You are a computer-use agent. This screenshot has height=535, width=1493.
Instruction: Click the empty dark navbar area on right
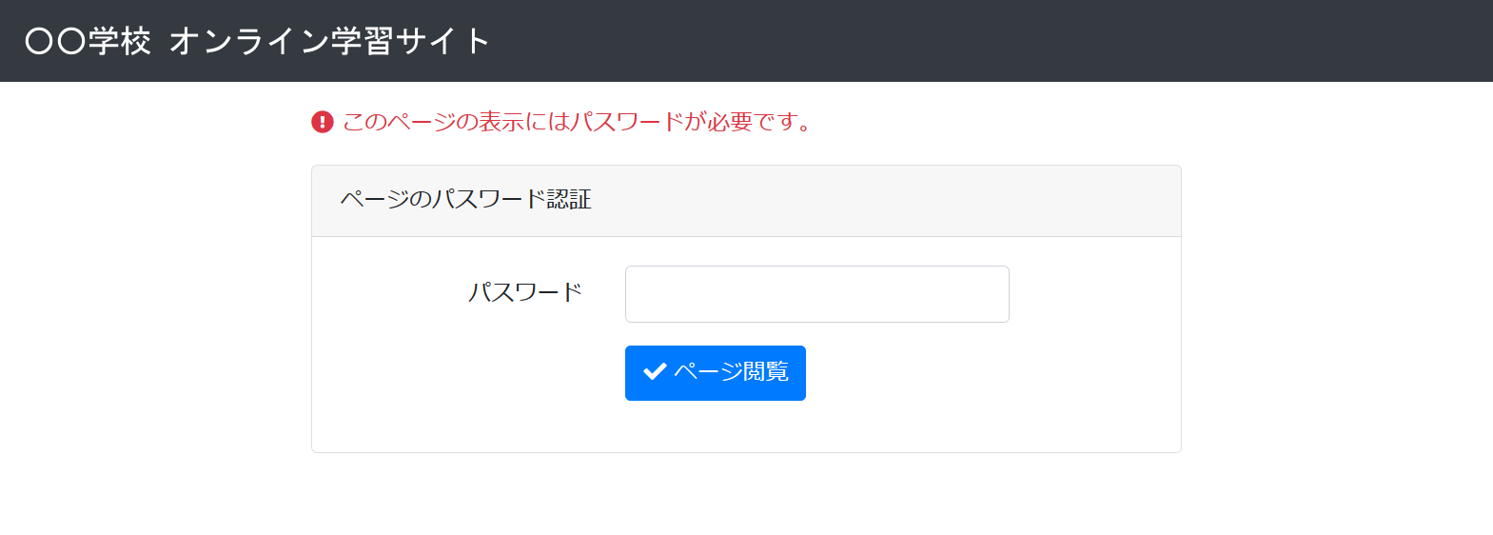point(1047,41)
